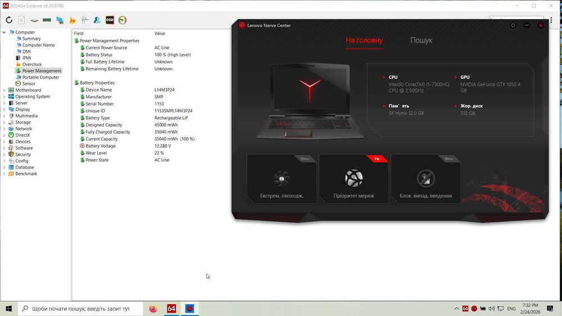Toggle Пріоритет мереж tile
The width and height of the screenshot is (562, 316).
coord(353,178)
